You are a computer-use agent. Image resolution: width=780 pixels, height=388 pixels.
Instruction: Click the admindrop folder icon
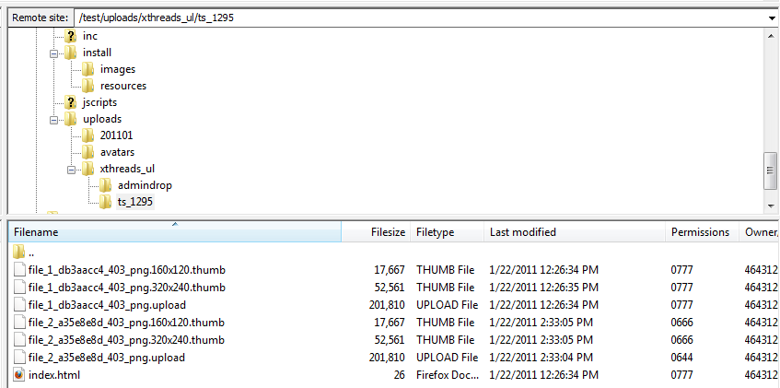click(106, 185)
